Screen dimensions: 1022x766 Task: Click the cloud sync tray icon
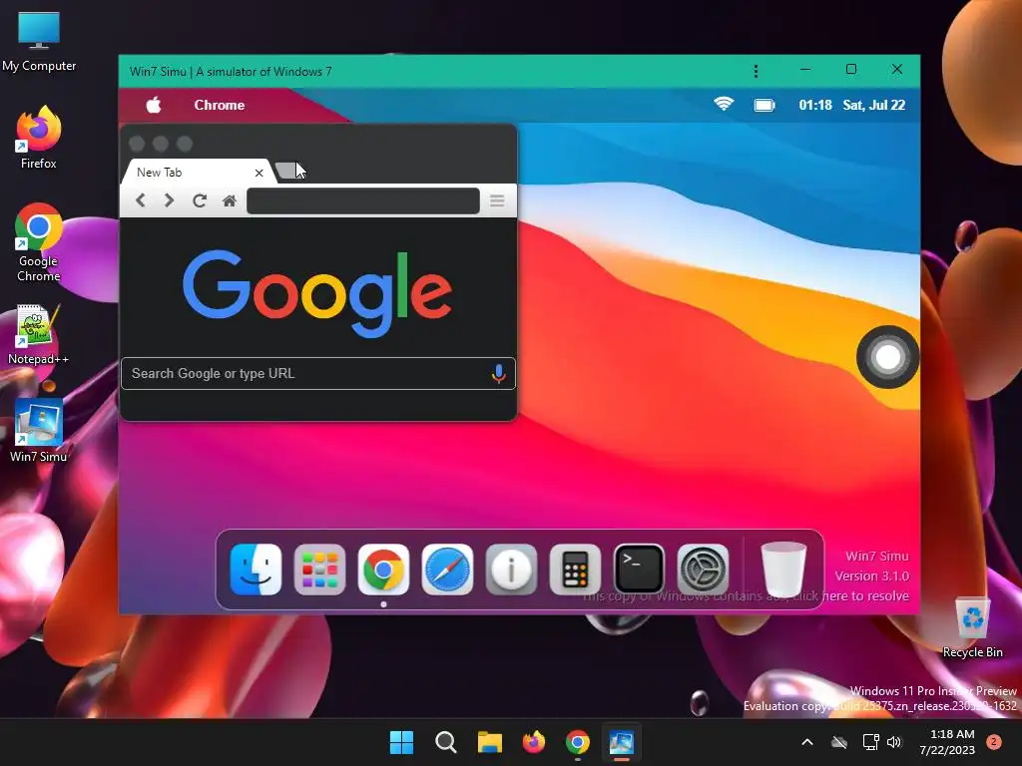839,742
